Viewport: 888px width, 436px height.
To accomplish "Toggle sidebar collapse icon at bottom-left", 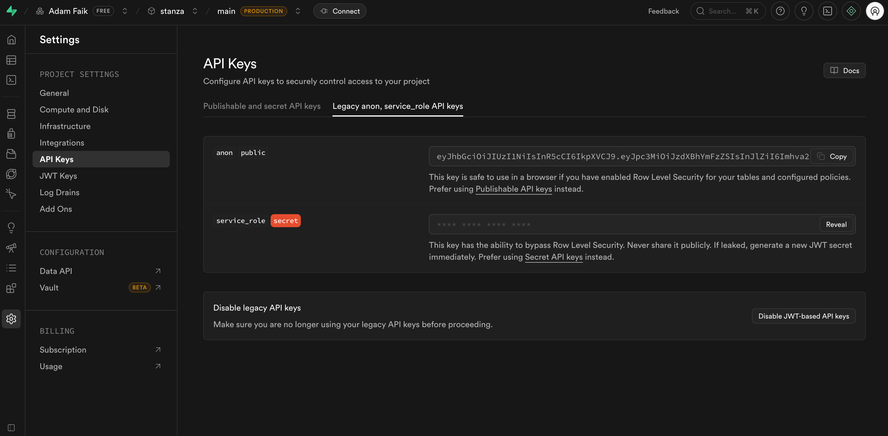I will click(x=11, y=428).
